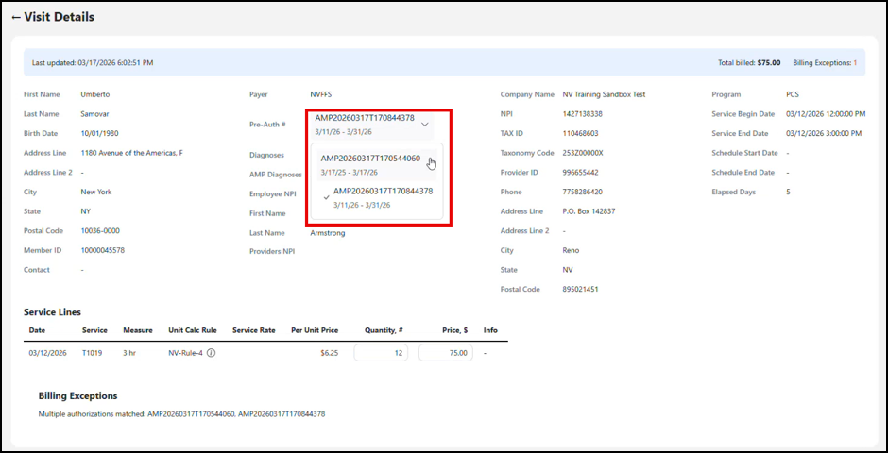Click Member ID 10000045578
This screenshot has width=888, height=453.
click(x=103, y=250)
